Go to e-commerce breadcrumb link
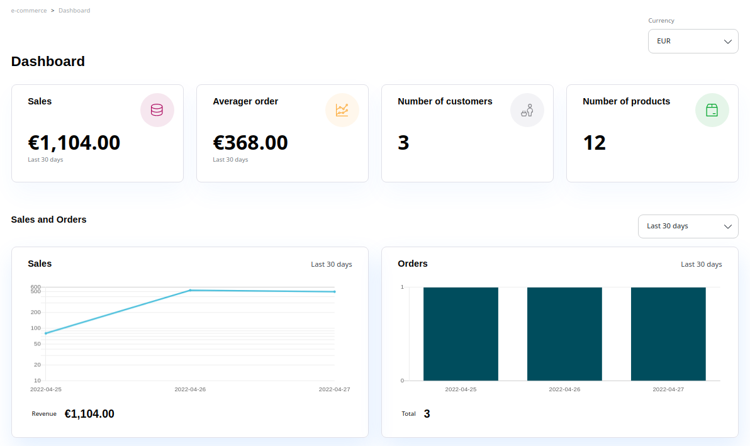Viewport: 750px width, 446px height. (29, 11)
